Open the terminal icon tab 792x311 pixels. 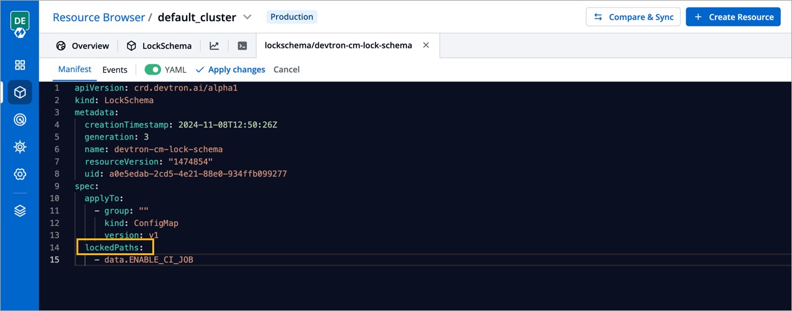click(242, 46)
